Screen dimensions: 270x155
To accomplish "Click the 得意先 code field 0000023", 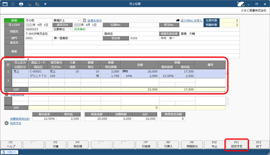I will 38,29.
